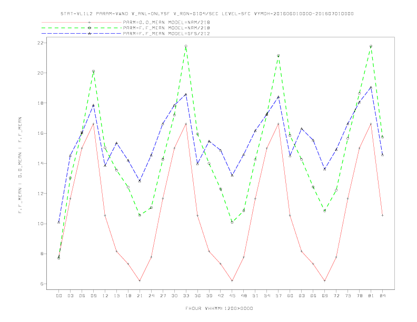Click x-axis forecast hour label 69
Image resolution: width=417 pixels, height=322 pixels.
(325, 296)
